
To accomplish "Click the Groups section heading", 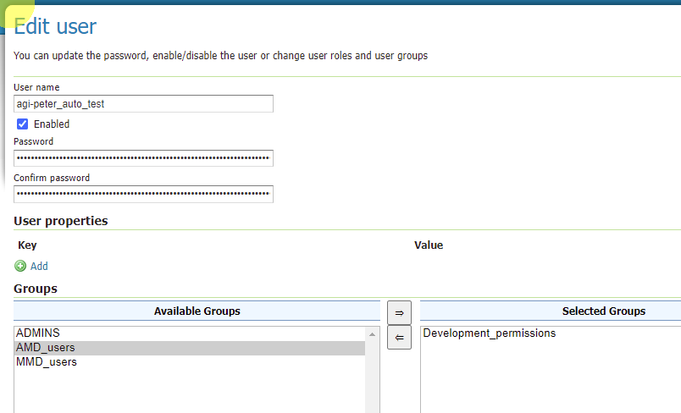I will point(36,289).
